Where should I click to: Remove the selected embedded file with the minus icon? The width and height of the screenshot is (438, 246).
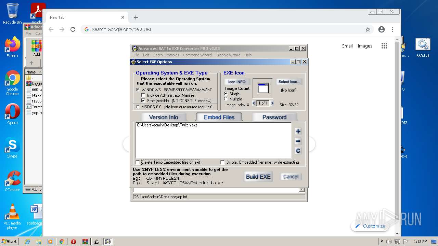click(298, 141)
